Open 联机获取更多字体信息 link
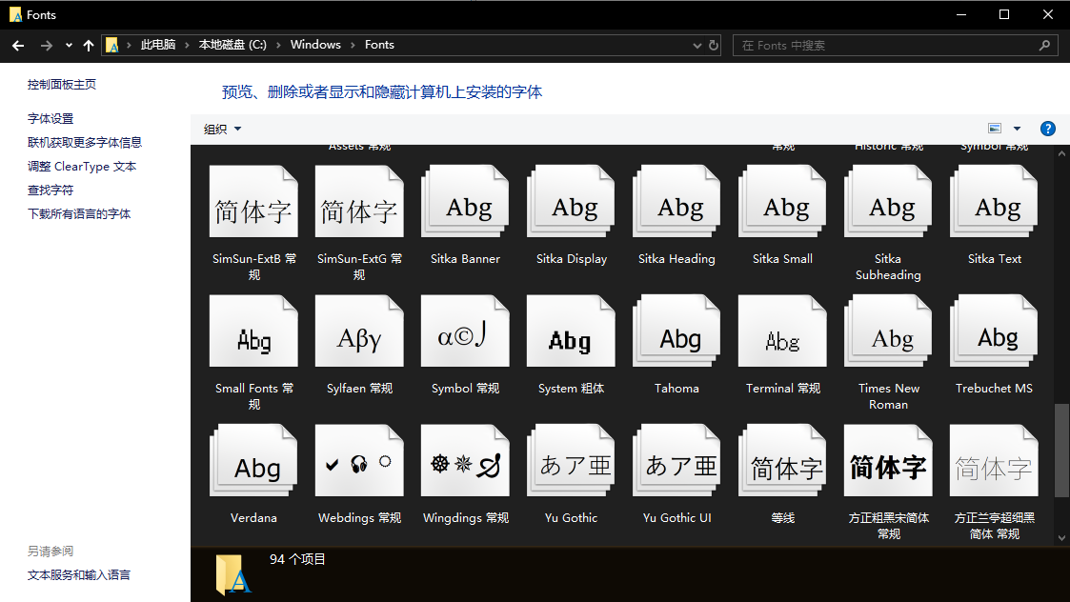The height and width of the screenshot is (602, 1070). pyautogui.click(x=85, y=143)
